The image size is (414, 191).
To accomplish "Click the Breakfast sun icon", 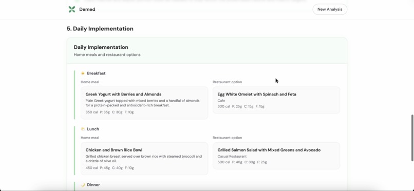I will point(83,73).
